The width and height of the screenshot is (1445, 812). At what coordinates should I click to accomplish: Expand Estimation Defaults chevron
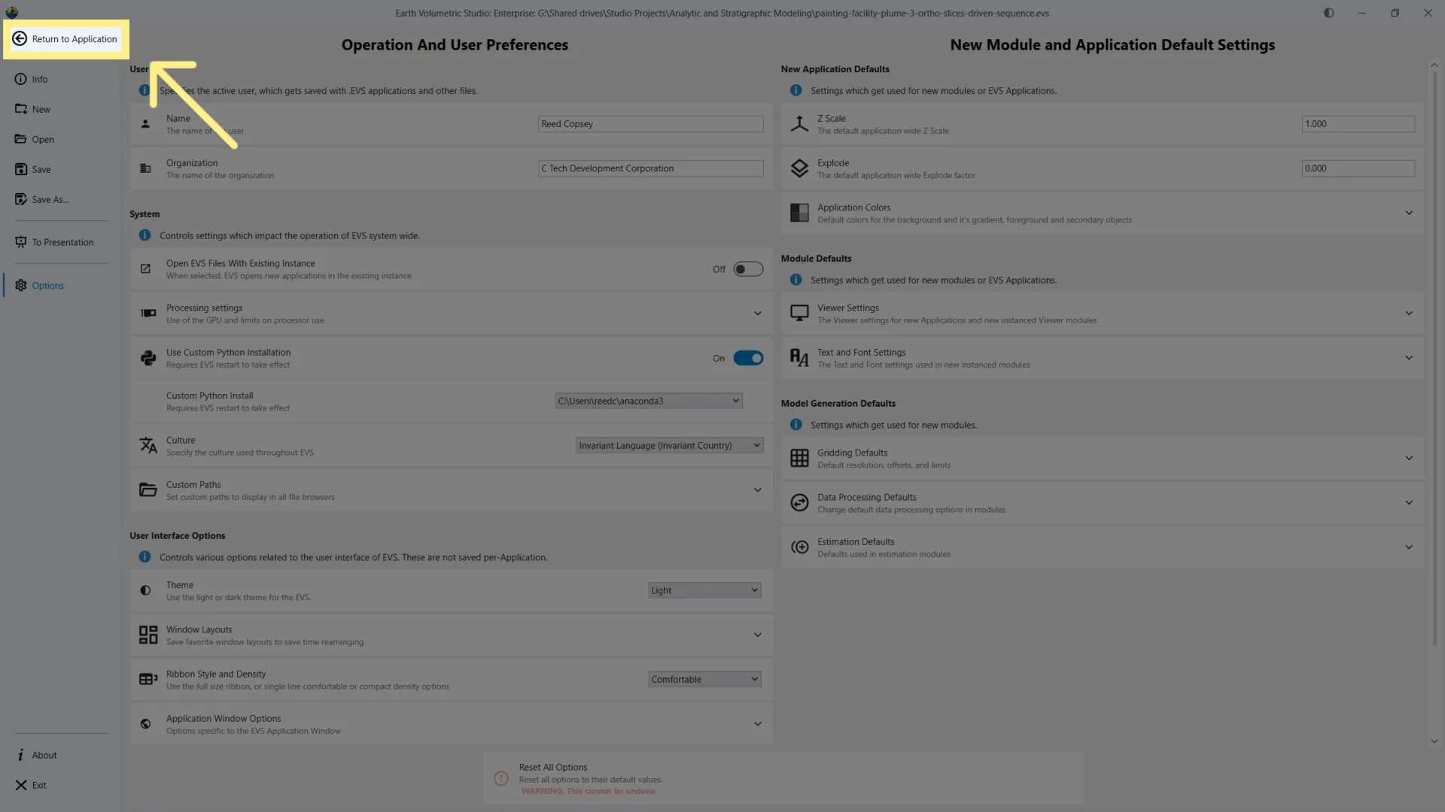click(1409, 547)
